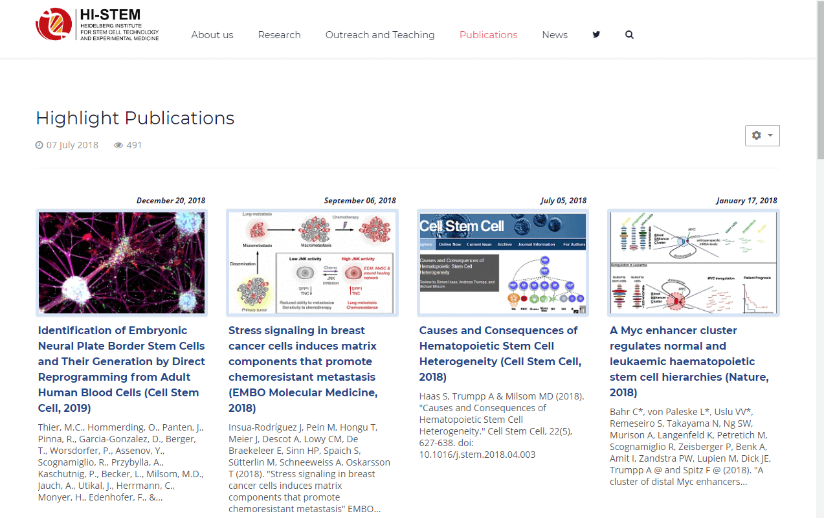The image size is (824, 518).
Task: Open the Cell Stem Cell journal thumbnail
Action: pyautogui.click(x=503, y=263)
